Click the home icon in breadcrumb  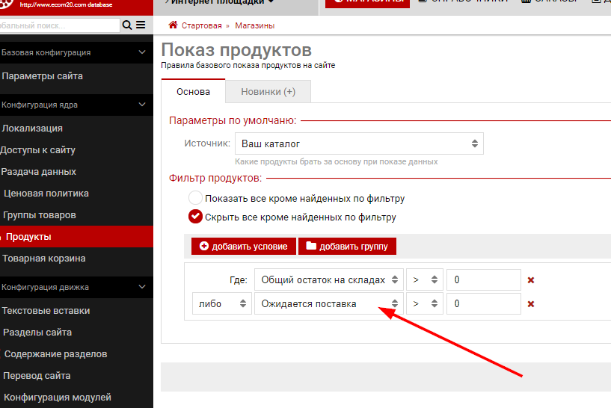point(173,25)
